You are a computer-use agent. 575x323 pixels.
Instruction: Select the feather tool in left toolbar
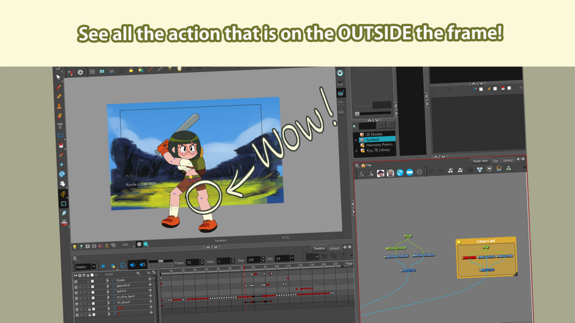click(x=64, y=213)
